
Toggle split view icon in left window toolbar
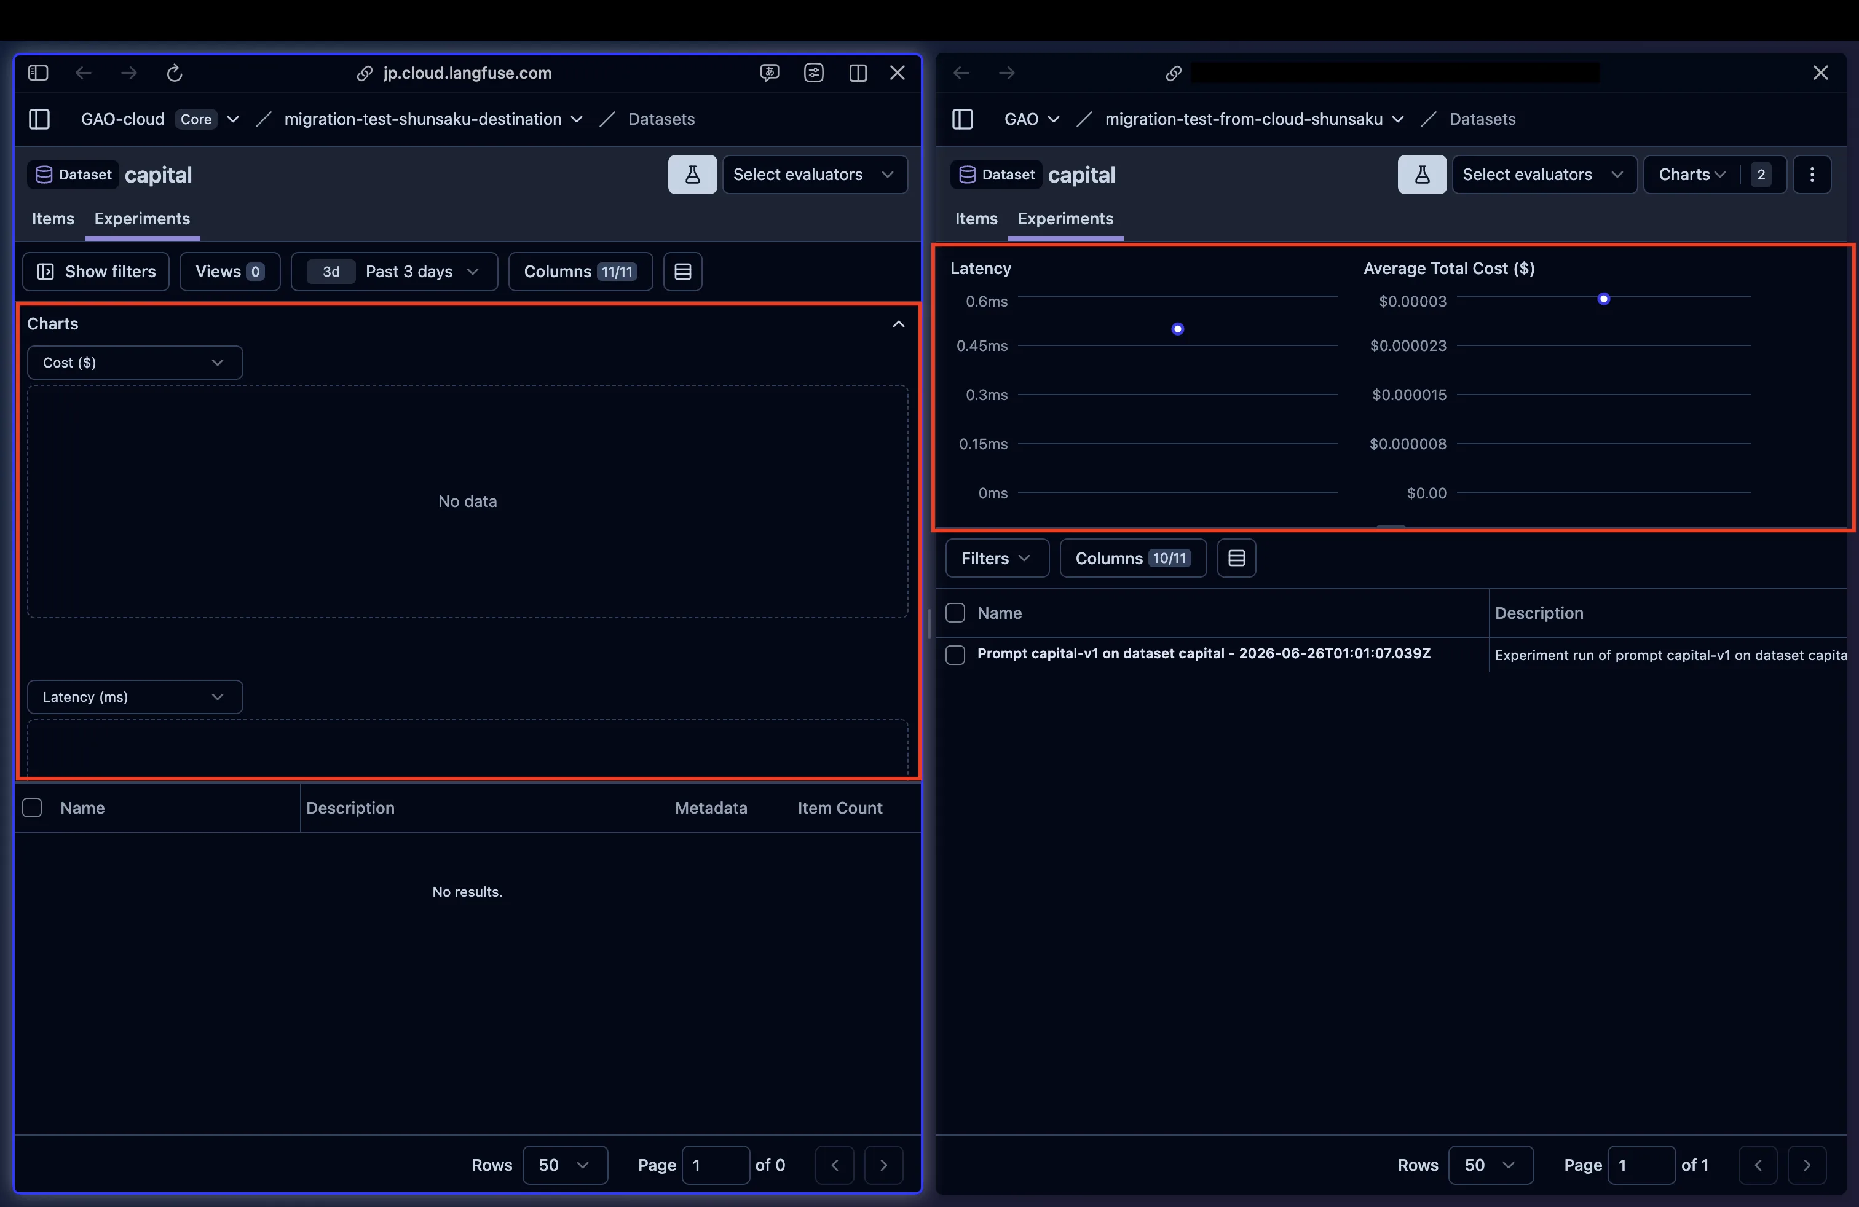coord(858,73)
